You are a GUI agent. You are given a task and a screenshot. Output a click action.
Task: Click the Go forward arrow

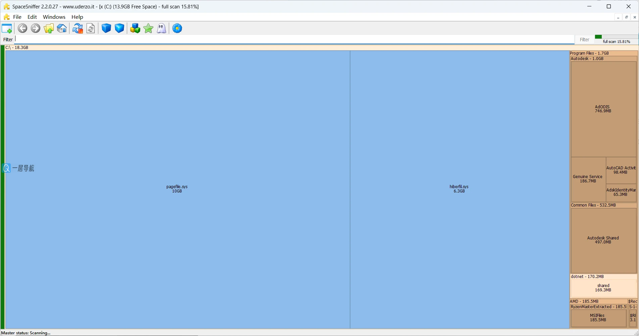35,29
